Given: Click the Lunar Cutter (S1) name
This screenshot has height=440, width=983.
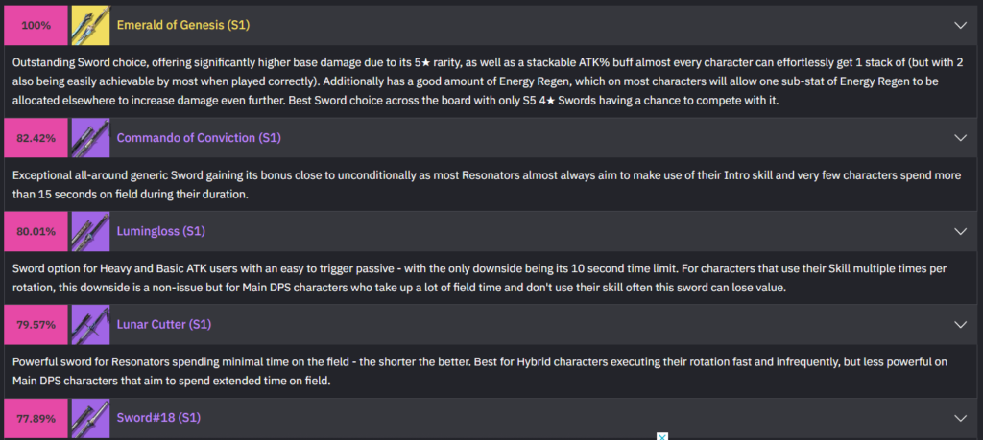Looking at the screenshot, I should [x=164, y=324].
